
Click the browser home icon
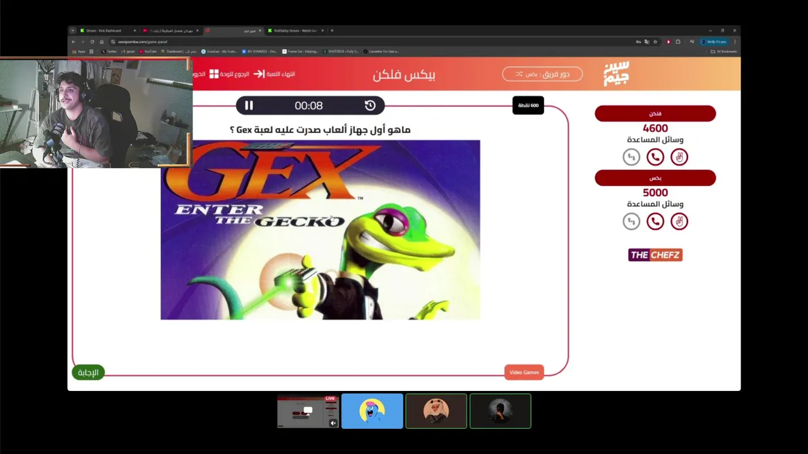coord(102,42)
